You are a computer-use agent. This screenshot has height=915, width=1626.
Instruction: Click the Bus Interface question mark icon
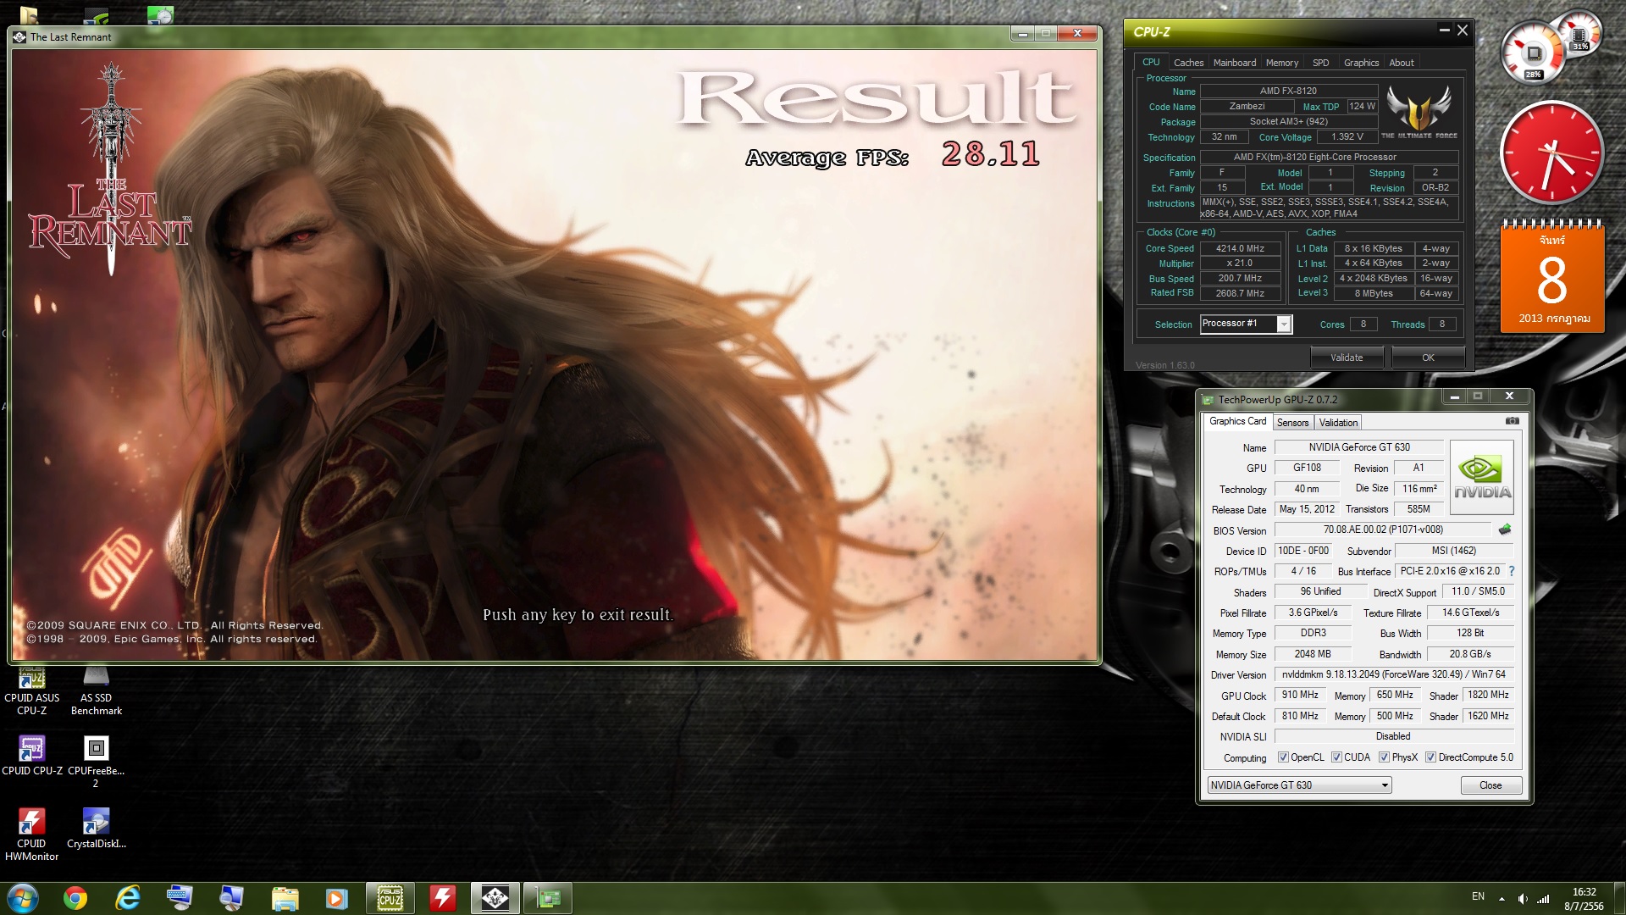click(x=1512, y=571)
